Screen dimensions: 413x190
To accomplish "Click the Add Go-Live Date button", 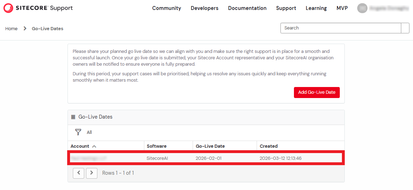I will [316, 92].
